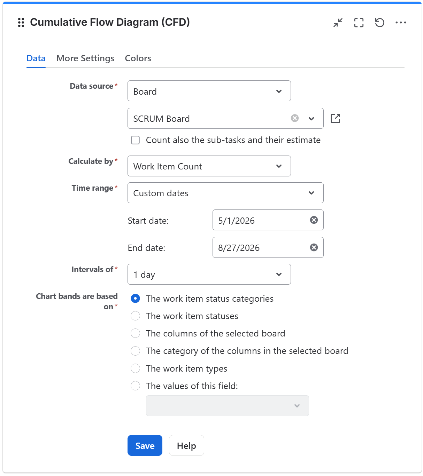Select the work item statuses option
Image resolution: width=423 pixels, height=476 pixels.
(135, 316)
